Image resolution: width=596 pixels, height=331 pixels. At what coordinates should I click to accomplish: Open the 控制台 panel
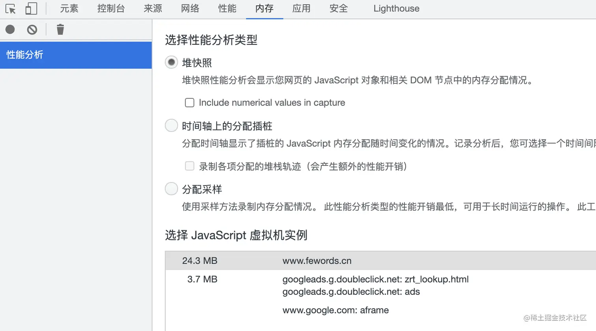(x=111, y=8)
